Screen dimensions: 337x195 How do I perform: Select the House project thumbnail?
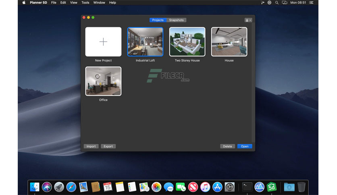(229, 41)
